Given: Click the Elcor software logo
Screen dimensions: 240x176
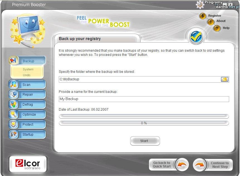Looking at the screenshot, I should [x=28, y=164].
